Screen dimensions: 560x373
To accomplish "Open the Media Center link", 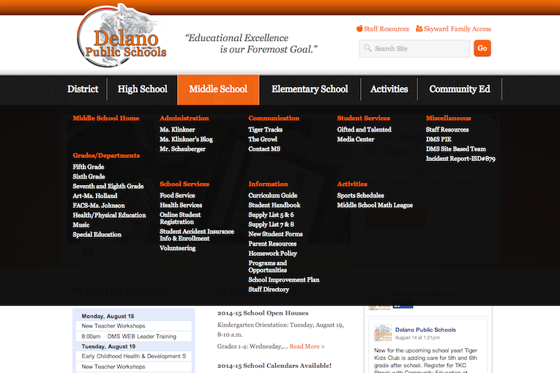I will tap(355, 139).
